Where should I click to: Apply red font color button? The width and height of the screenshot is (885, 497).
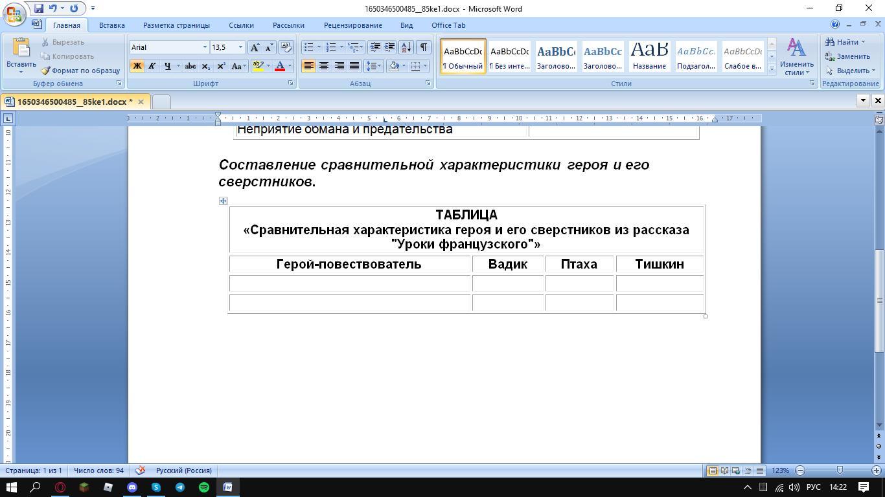[x=280, y=66]
